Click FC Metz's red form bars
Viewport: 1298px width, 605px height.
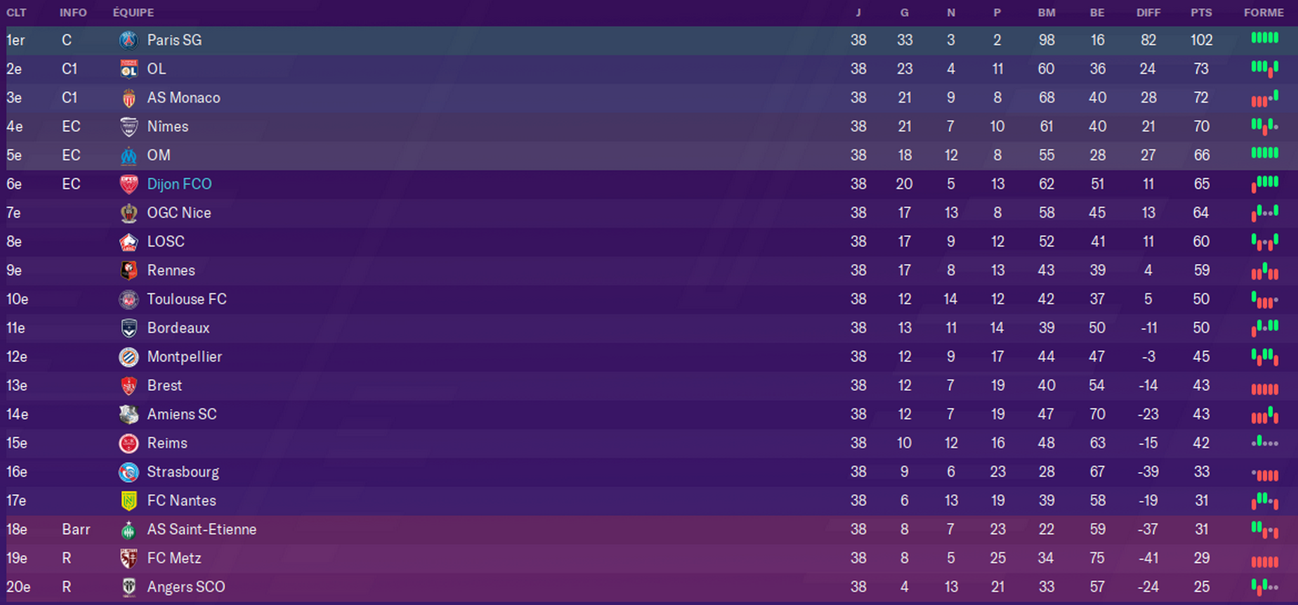click(1264, 560)
